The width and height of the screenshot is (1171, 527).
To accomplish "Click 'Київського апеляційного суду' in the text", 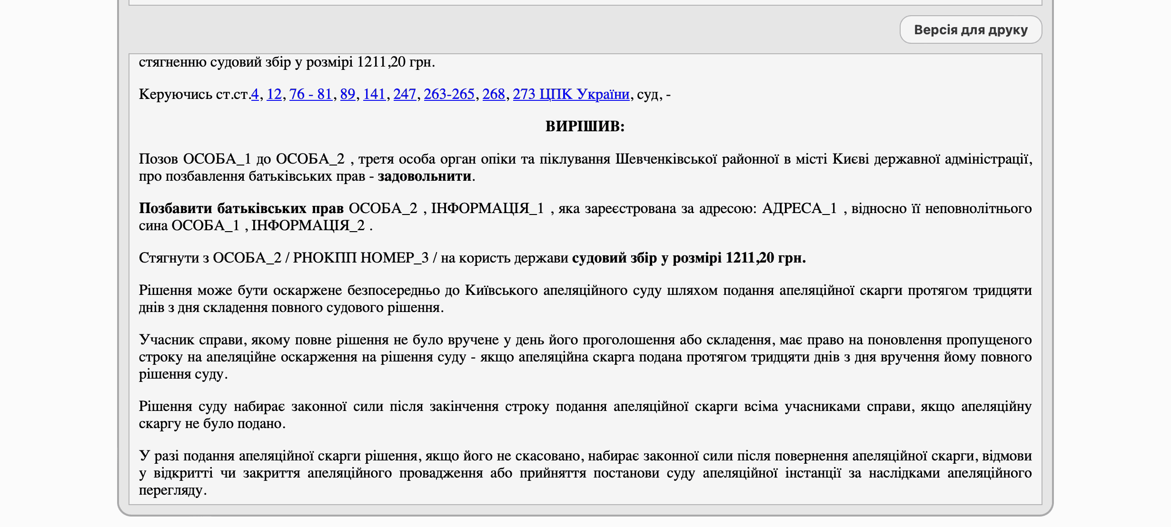I will pyautogui.click(x=563, y=290).
